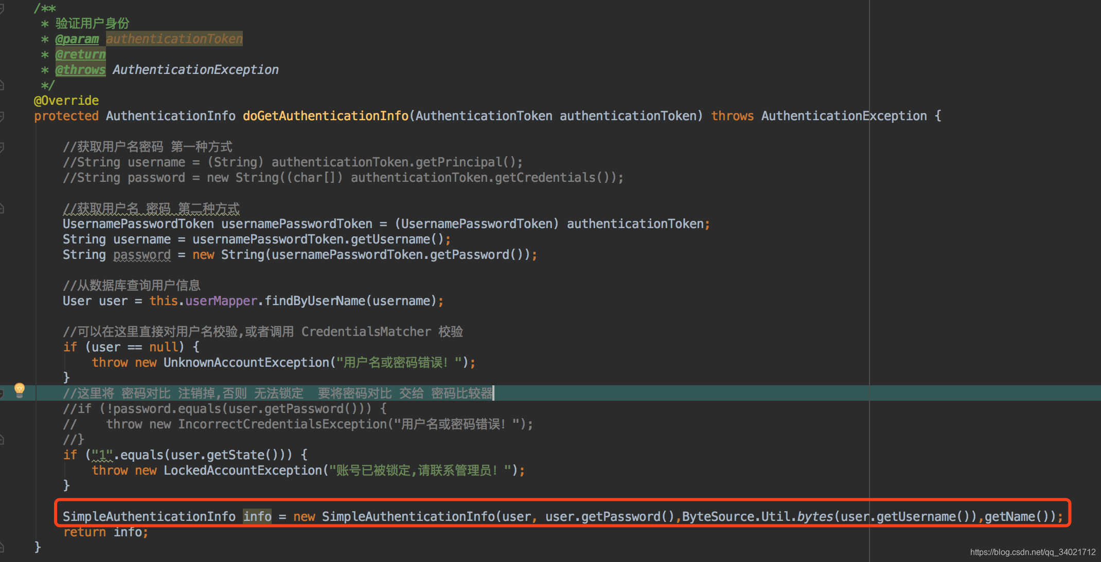Click the yellow lightbulb intention icon
The height and width of the screenshot is (562, 1101).
[20, 390]
